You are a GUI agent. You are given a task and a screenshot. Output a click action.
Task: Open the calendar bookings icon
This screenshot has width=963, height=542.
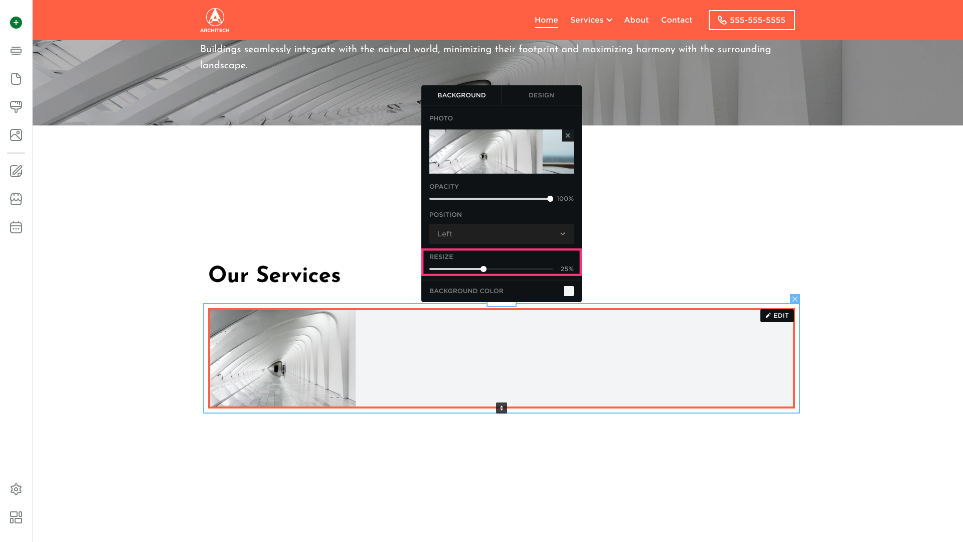(16, 227)
